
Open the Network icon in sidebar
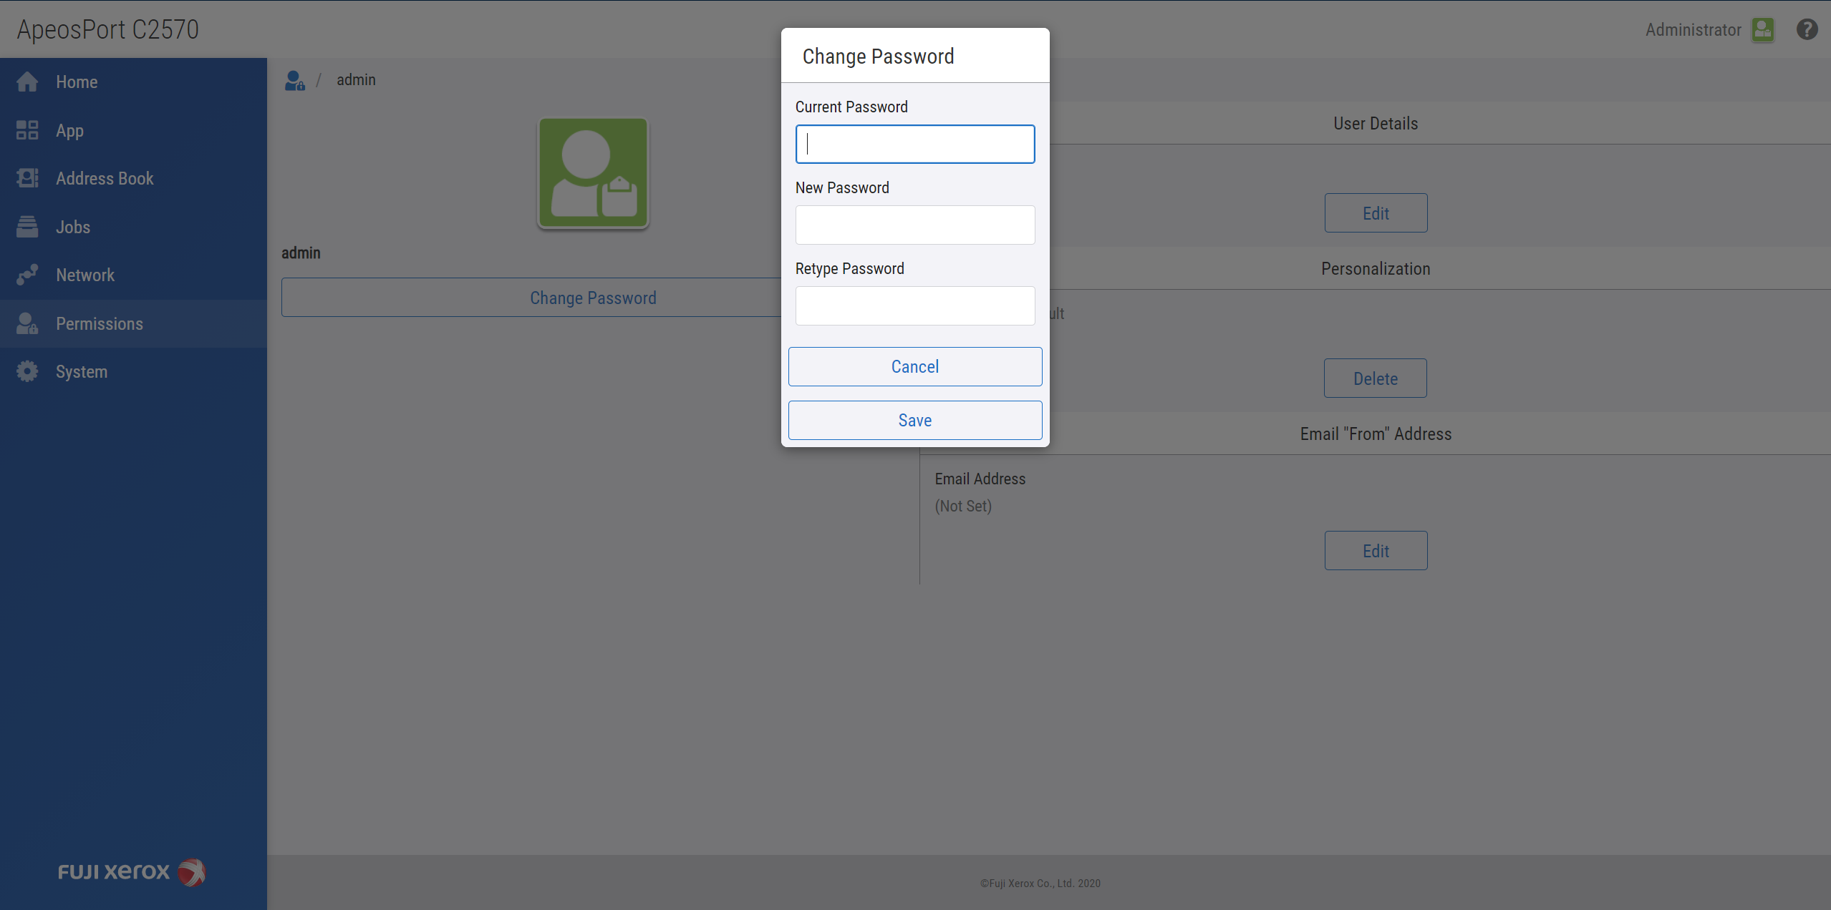(27, 275)
